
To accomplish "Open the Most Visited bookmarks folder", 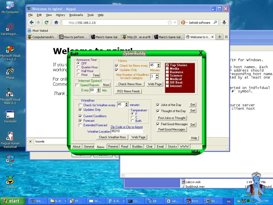I will point(38,31).
